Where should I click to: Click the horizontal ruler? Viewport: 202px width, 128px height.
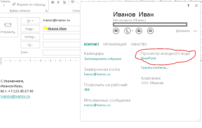[40, 60]
